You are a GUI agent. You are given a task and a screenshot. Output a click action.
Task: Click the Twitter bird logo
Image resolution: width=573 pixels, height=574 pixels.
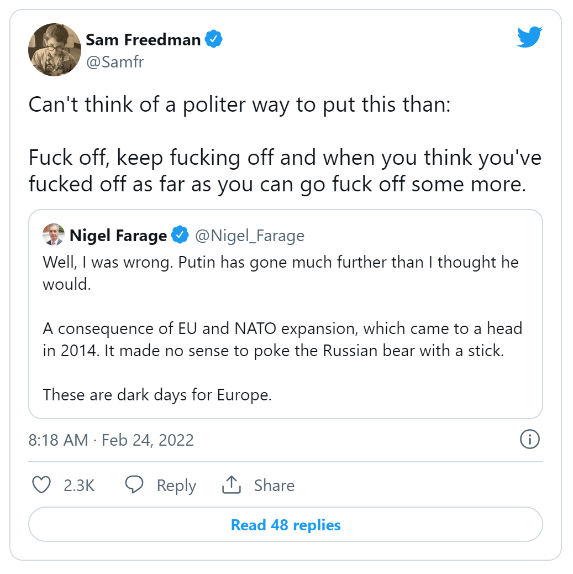[529, 36]
